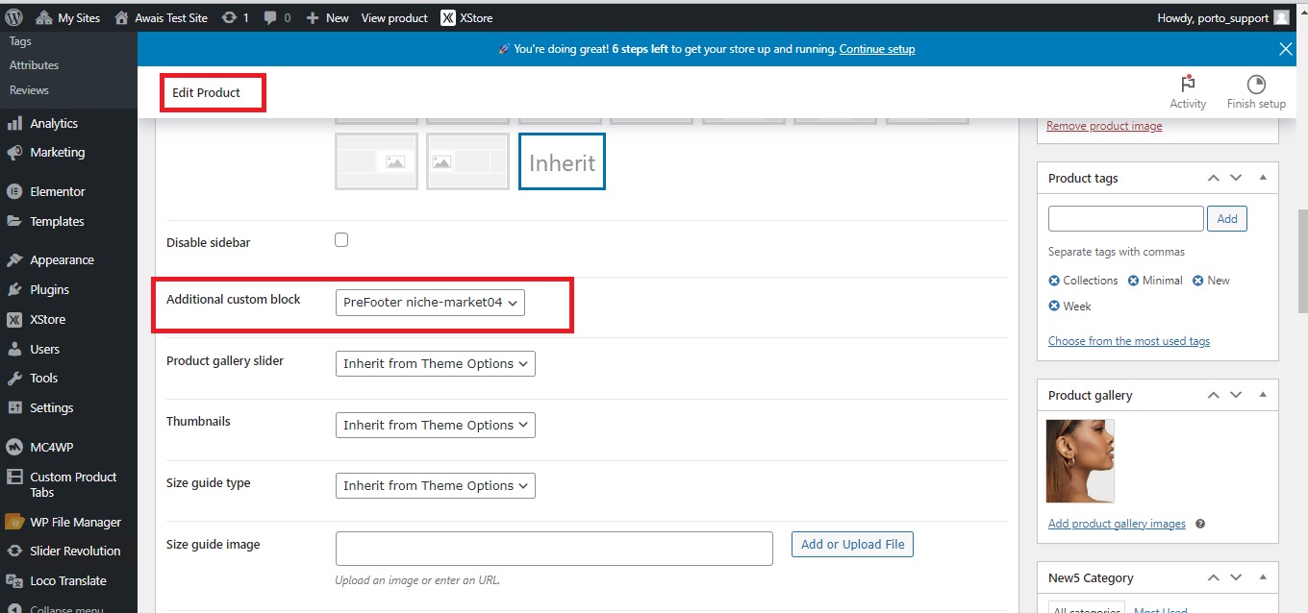Open the New content menu
The height and width of the screenshot is (613, 1308).
[327, 17]
